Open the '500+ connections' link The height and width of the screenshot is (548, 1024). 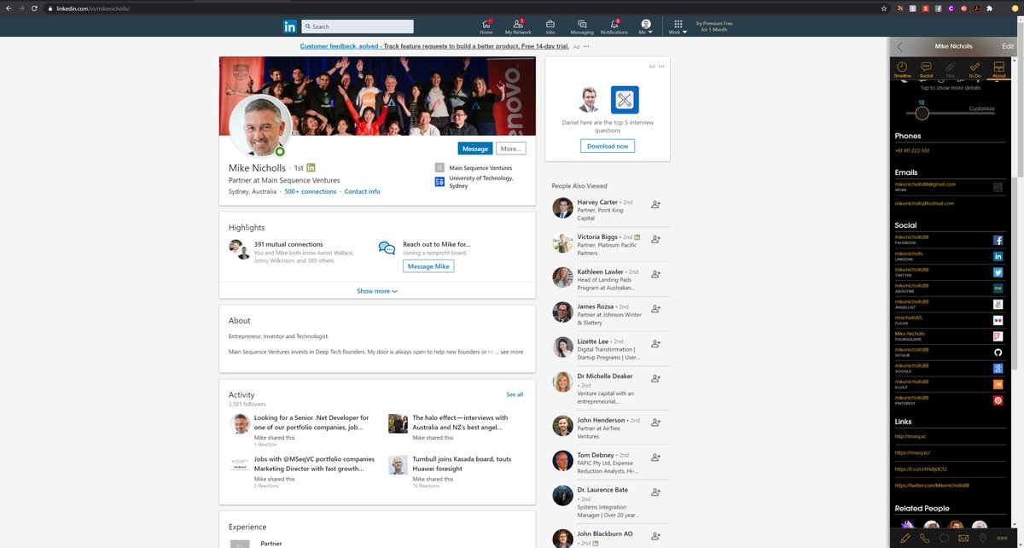coord(311,191)
